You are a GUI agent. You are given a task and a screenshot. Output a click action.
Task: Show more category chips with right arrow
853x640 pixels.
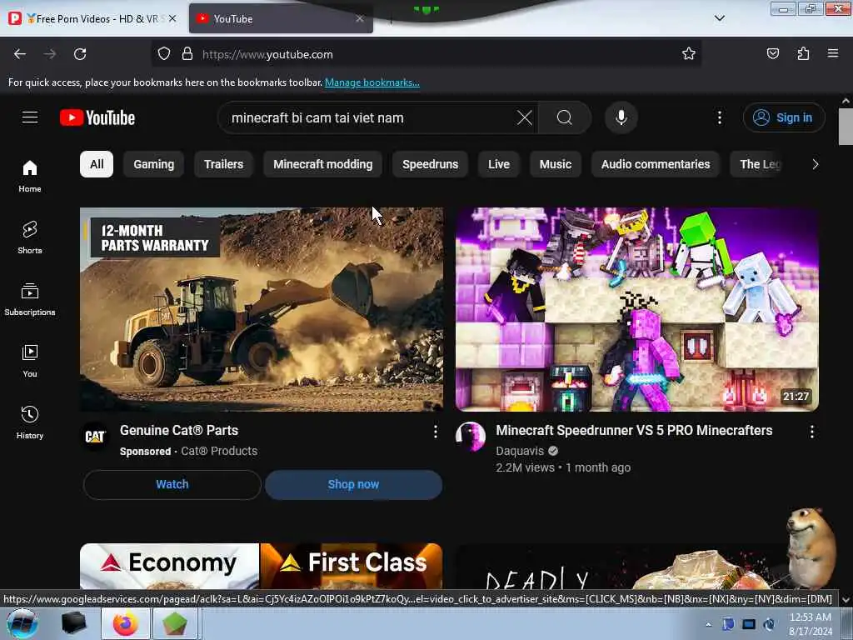pyautogui.click(x=815, y=164)
